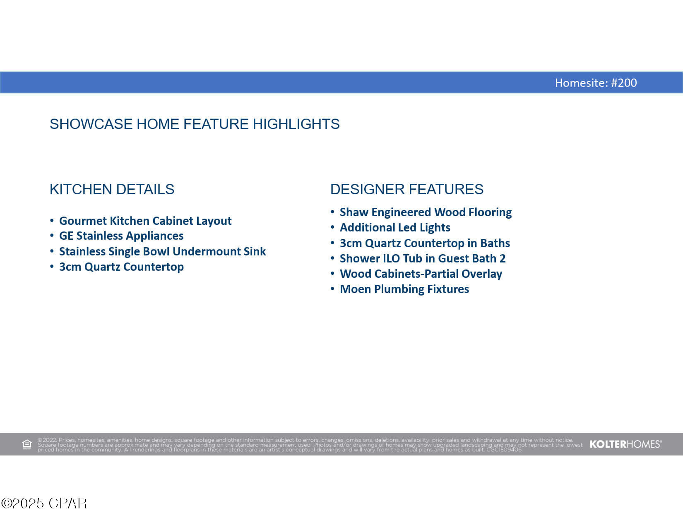
Task: Click the Showcase Home Feature Highlights heading
Action: (x=195, y=124)
